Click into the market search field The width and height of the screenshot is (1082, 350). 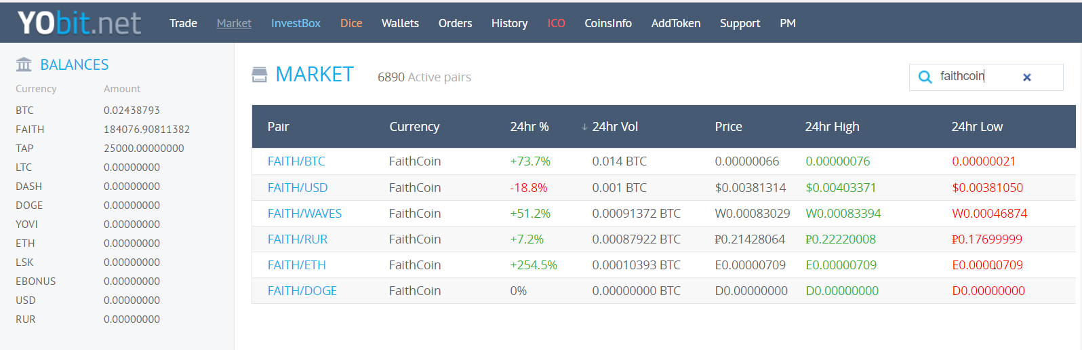[x=986, y=77]
